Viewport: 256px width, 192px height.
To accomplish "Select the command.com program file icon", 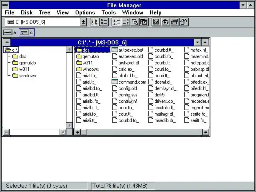I will pyautogui.click(x=115, y=82).
